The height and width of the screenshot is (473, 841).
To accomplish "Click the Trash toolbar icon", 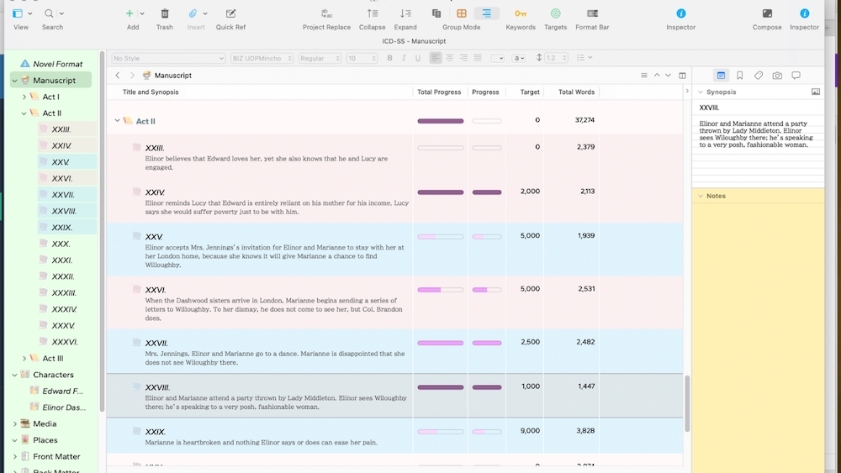I will tap(165, 13).
